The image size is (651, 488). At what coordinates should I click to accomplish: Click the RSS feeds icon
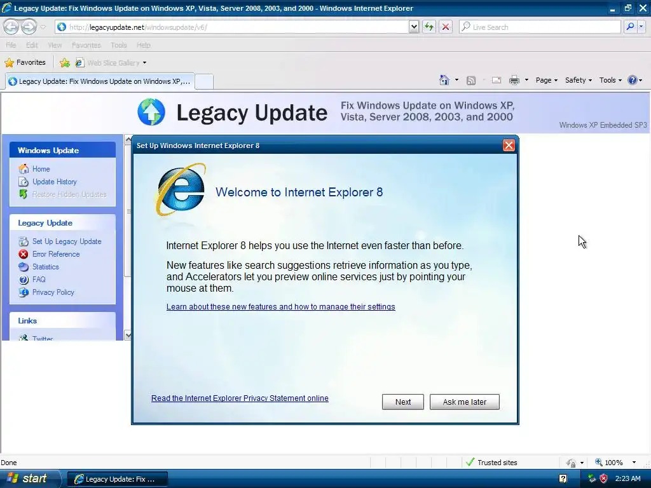pos(471,81)
